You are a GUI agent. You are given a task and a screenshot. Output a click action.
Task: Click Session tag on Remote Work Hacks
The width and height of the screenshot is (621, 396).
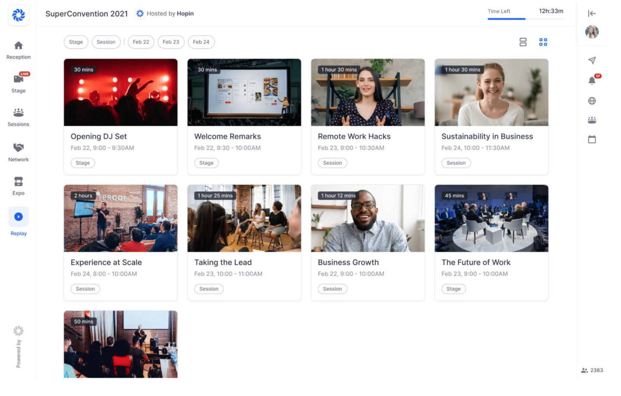pos(333,163)
